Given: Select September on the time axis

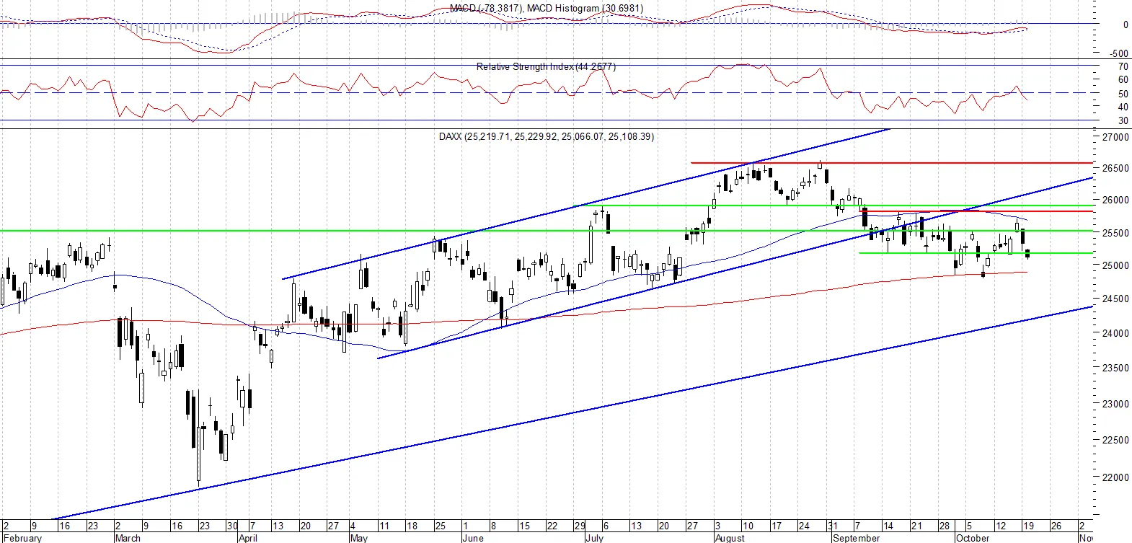Looking at the screenshot, I should [x=856, y=538].
